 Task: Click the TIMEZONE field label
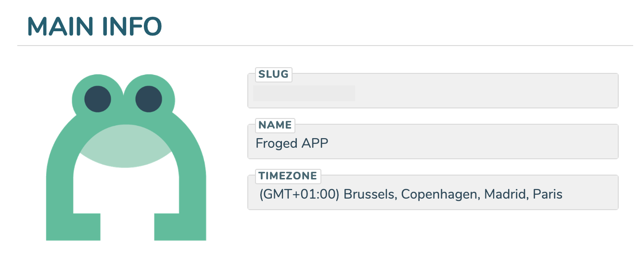pyautogui.click(x=288, y=176)
